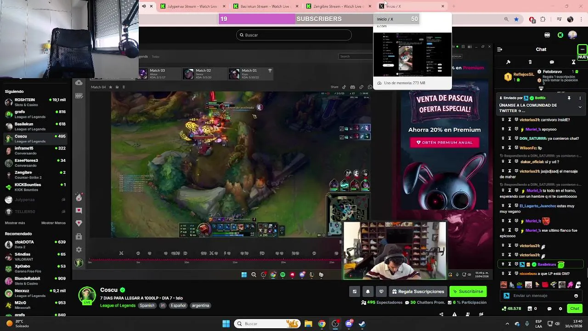Toggle the follow heart button for Coscu
Screen dimensions: 588x331
381,291
